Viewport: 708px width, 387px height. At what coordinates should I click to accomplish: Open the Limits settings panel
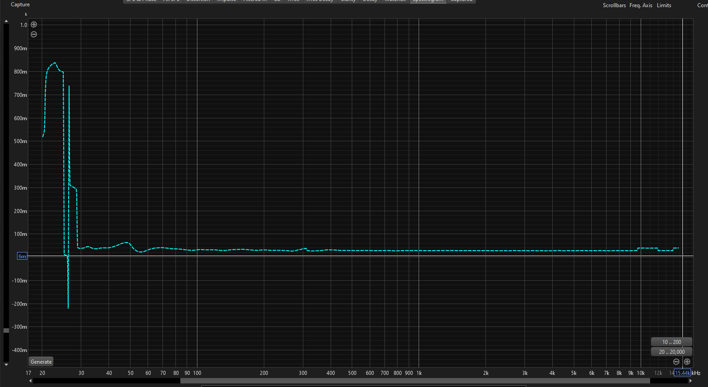tap(664, 5)
